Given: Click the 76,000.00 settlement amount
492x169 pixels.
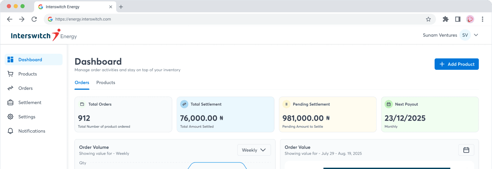Looking at the screenshot, I should (x=199, y=118).
